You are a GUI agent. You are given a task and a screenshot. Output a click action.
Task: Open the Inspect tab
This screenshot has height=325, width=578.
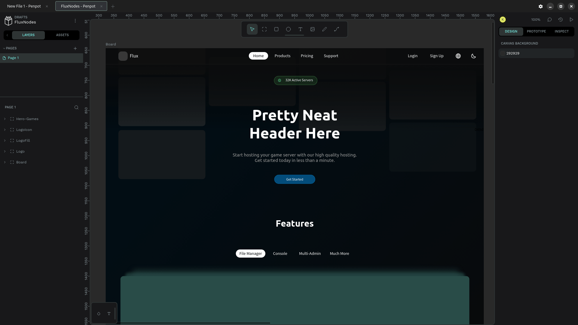[x=561, y=31]
